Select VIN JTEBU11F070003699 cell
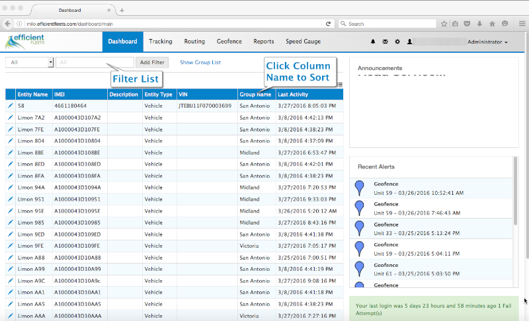Viewport: 529px width, 321px height. click(x=207, y=106)
